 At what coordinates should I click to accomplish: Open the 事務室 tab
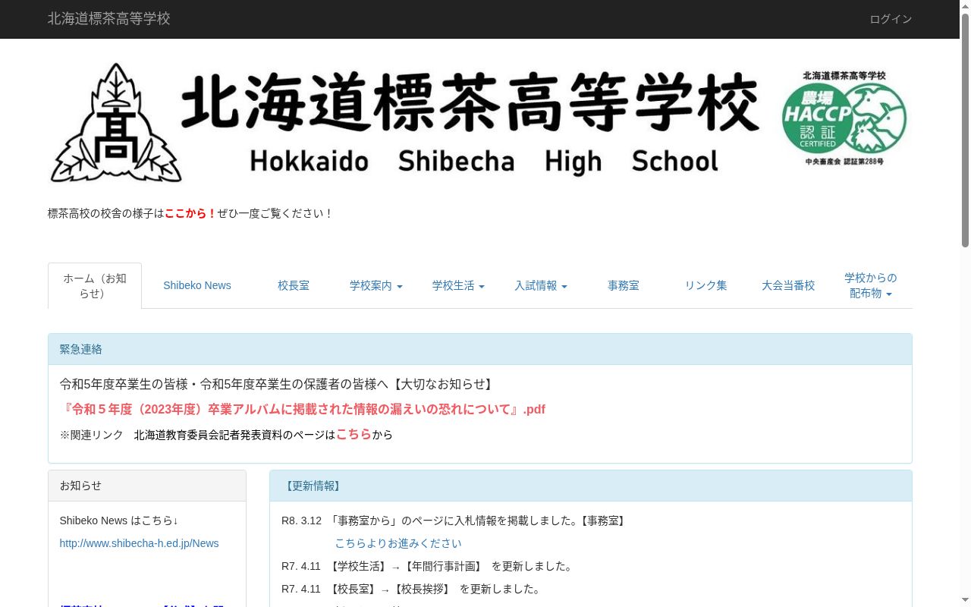point(624,285)
